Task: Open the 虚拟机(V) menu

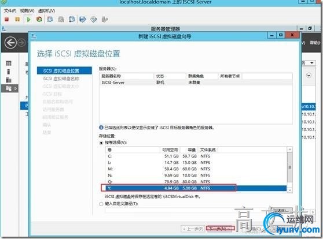Action: point(46,11)
